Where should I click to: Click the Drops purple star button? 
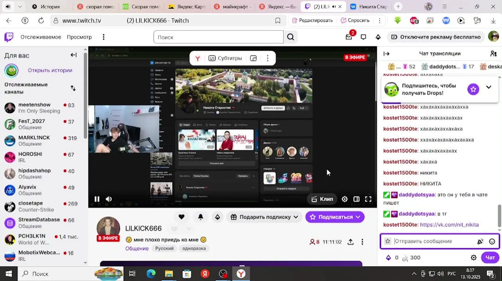[473, 89]
